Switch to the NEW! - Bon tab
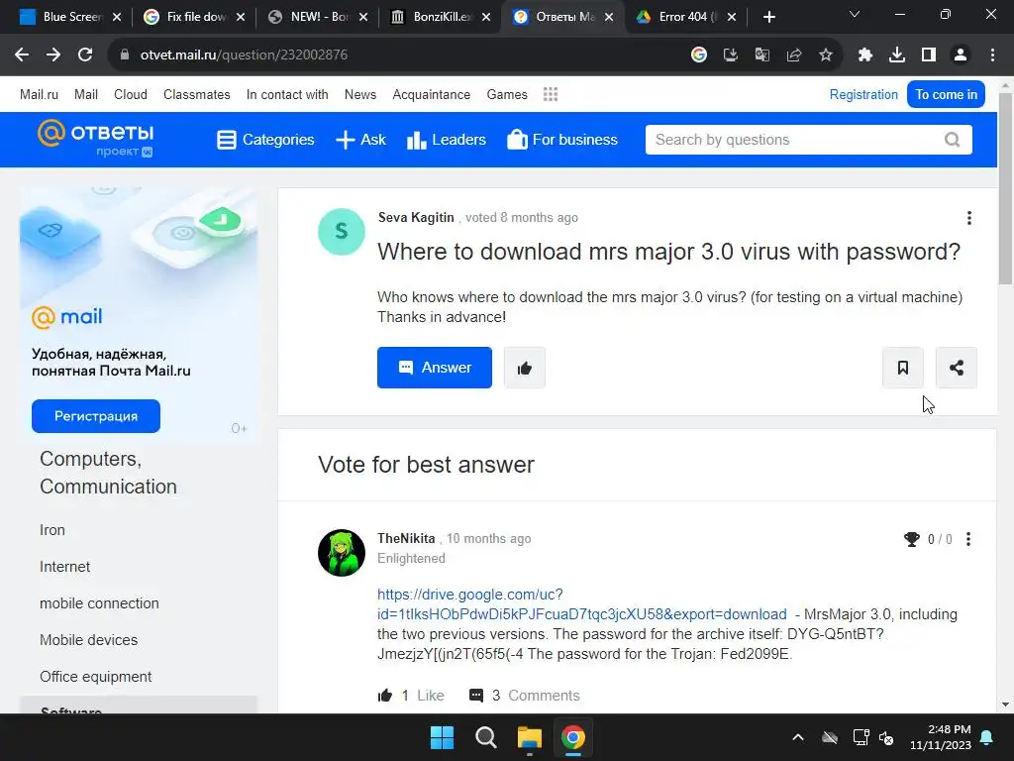Image resolution: width=1014 pixels, height=761 pixels. coord(318,17)
